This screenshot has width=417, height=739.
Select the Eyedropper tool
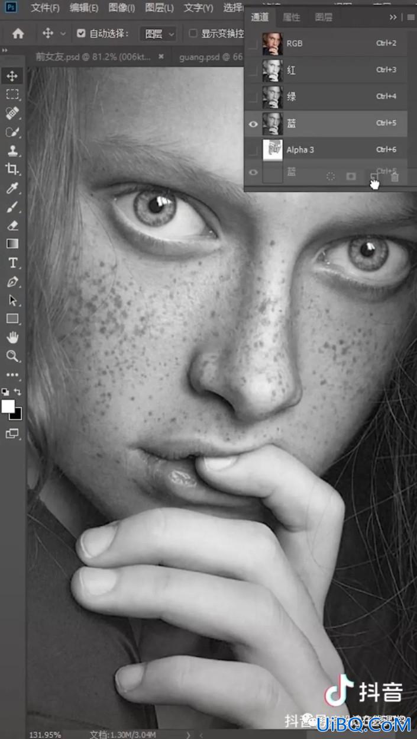[x=12, y=188]
